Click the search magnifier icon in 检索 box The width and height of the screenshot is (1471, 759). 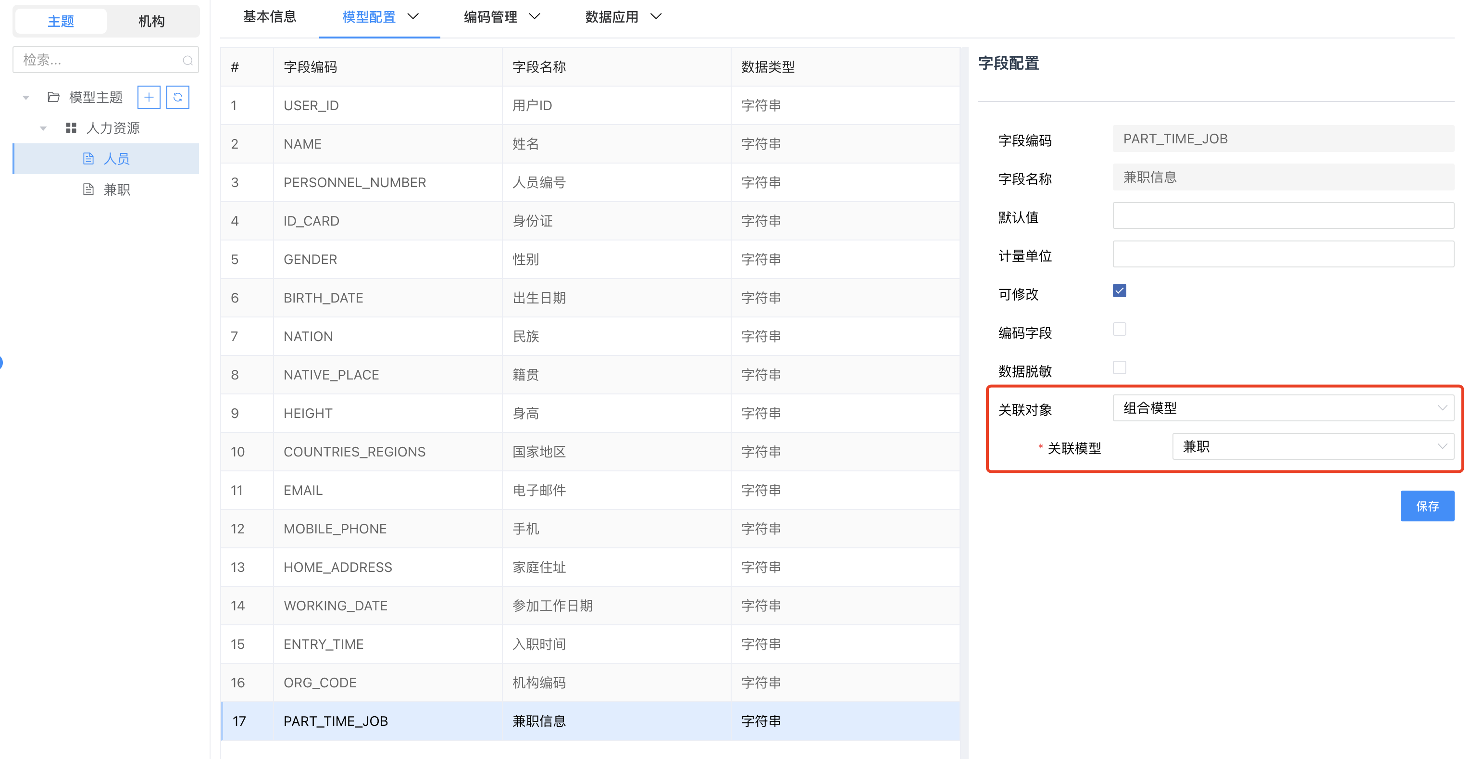click(x=187, y=60)
